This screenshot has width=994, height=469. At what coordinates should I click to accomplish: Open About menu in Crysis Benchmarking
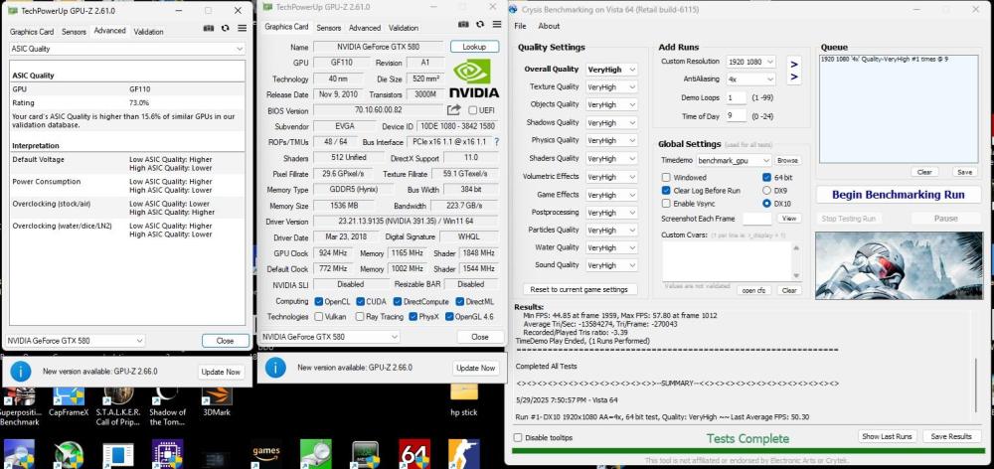tap(549, 26)
